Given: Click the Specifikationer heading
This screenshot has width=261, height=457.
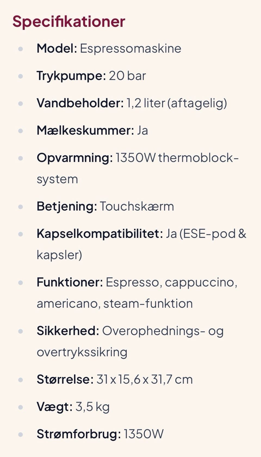Looking at the screenshot, I should tap(69, 21).
